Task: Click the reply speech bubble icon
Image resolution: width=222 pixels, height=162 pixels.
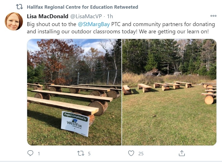Action: 30,153
